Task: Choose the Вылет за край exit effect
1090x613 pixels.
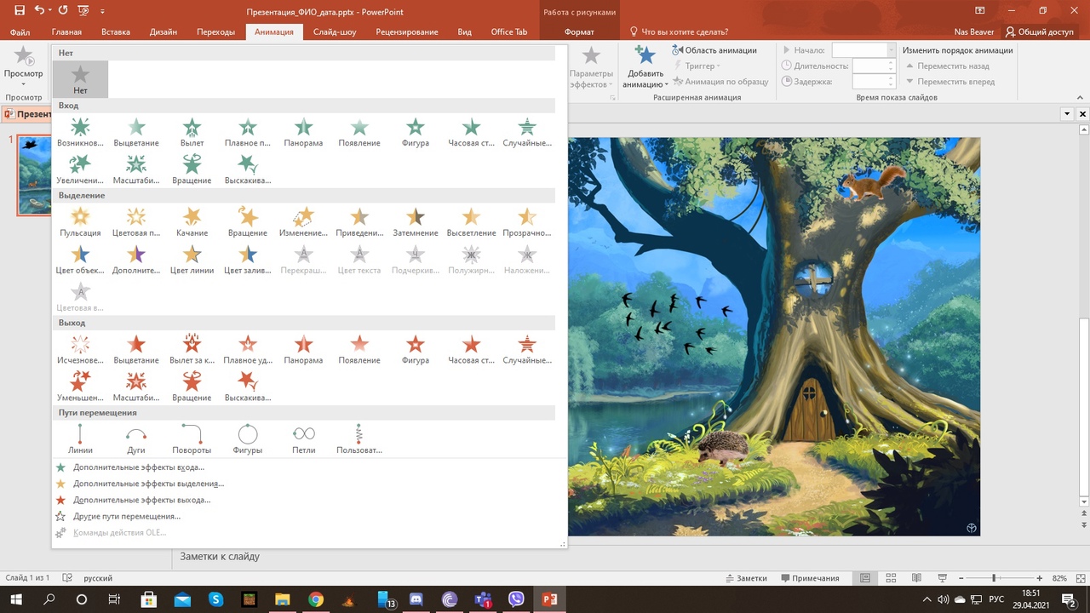Action: coord(192,350)
